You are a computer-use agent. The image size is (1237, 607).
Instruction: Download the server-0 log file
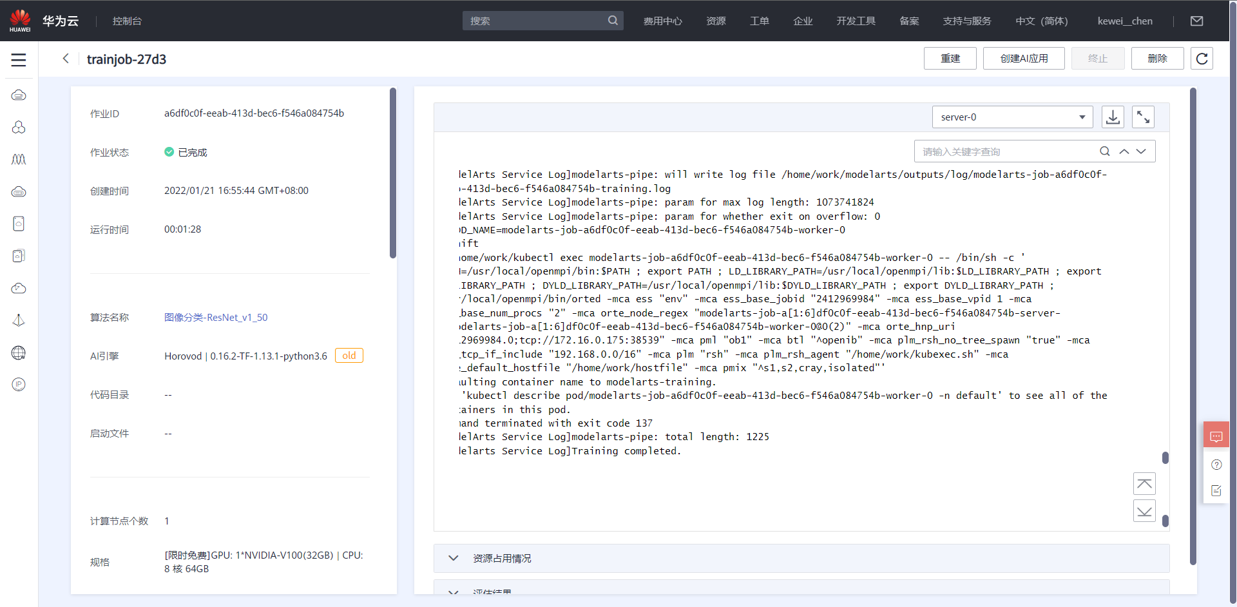(x=1113, y=117)
